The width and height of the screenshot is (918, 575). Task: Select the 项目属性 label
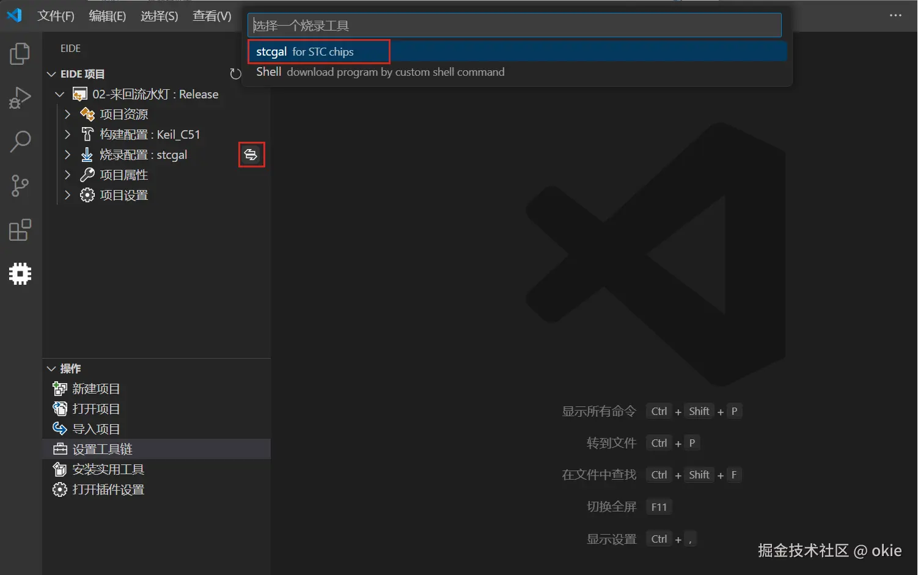(x=124, y=175)
